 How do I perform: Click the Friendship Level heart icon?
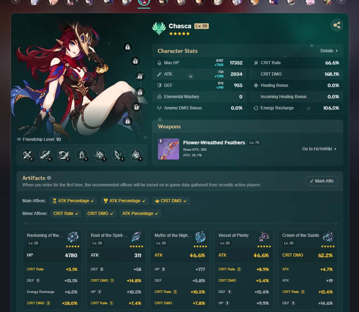[x=19, y=139]
